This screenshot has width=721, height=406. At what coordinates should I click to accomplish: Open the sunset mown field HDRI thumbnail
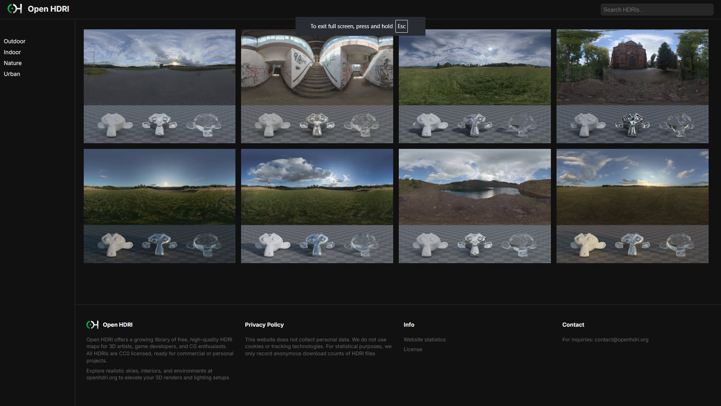[x=632, y=206]
